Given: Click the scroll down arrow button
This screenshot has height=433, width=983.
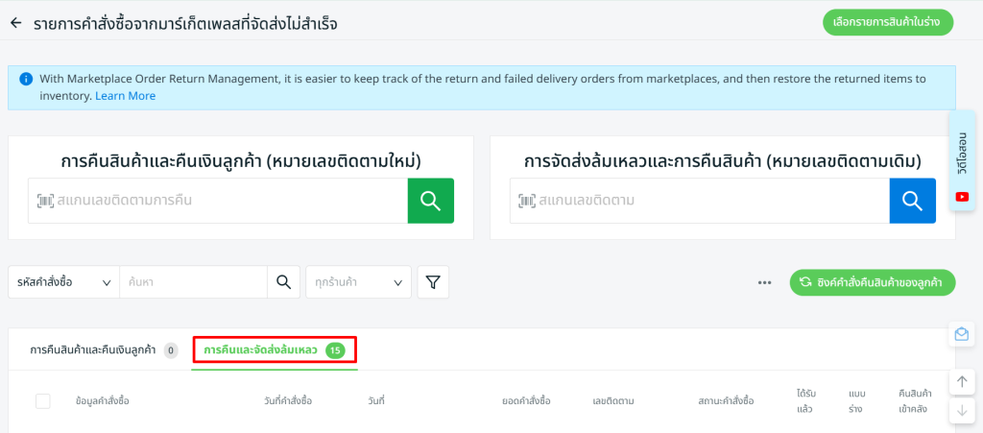Looking at the screenshot, I should click(961, 411).
